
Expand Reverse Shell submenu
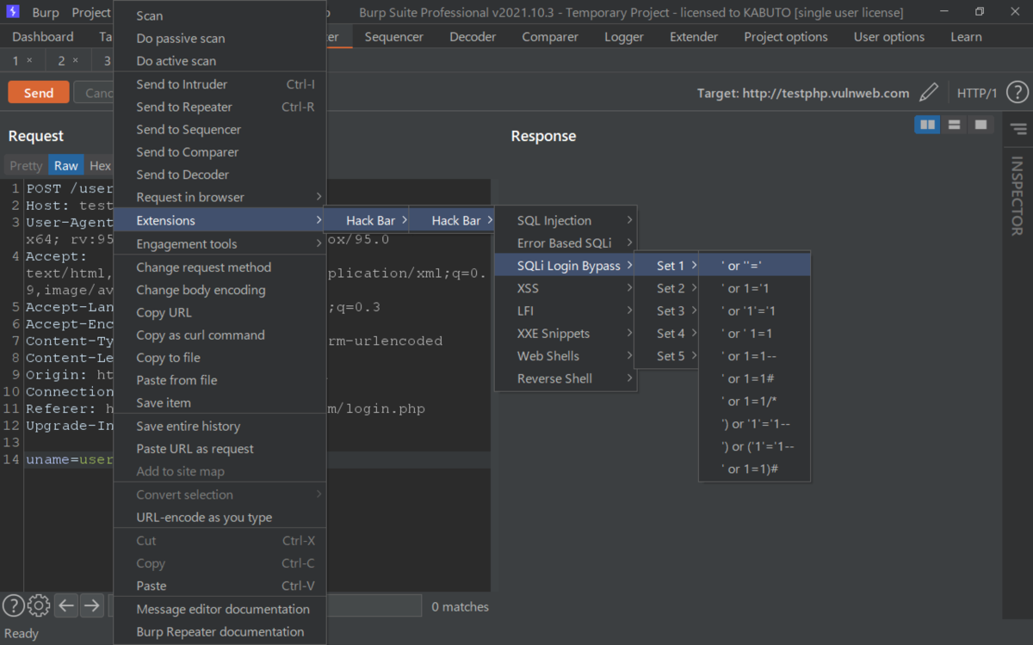566,378
